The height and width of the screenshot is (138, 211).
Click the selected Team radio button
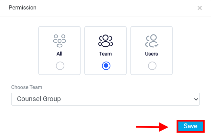coord(106,66)
